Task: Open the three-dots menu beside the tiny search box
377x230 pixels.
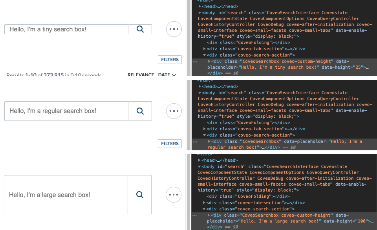Action: tap(174, 29)
